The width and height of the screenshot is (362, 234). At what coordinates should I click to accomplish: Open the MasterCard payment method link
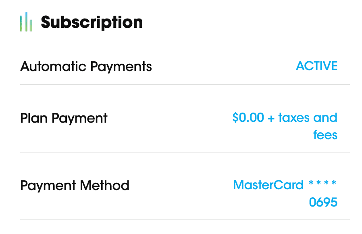[268, 185]
